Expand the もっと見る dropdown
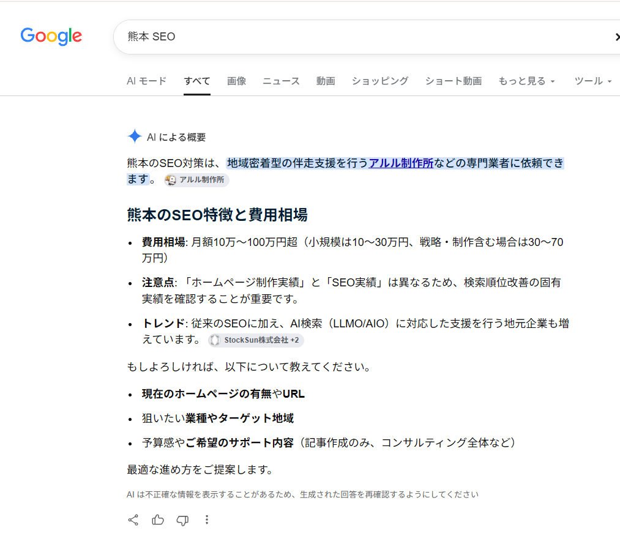 click(526, 81)
